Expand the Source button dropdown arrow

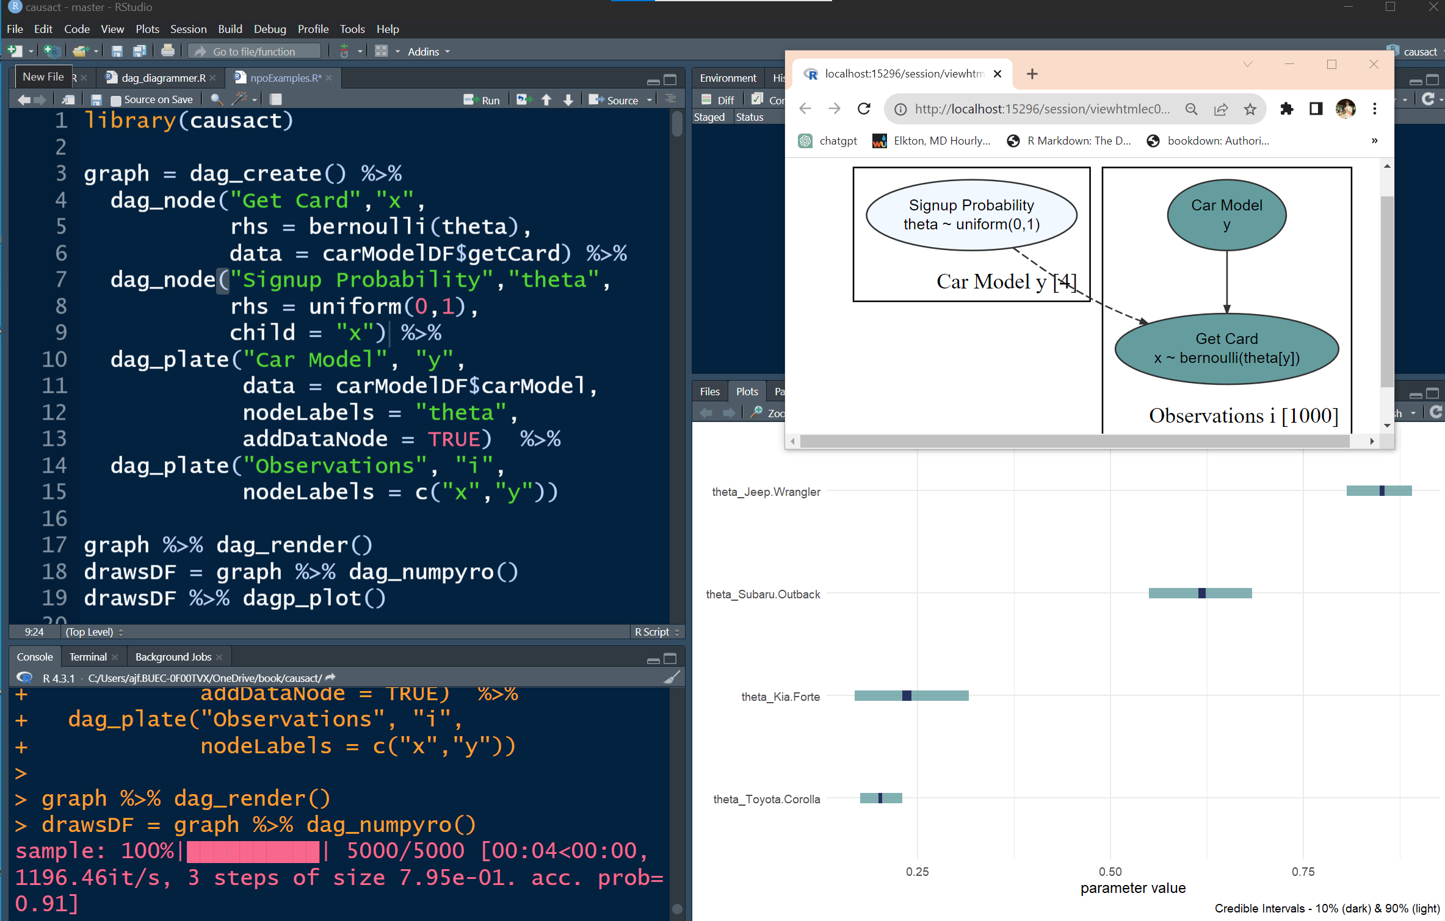(x=650, y=100)
